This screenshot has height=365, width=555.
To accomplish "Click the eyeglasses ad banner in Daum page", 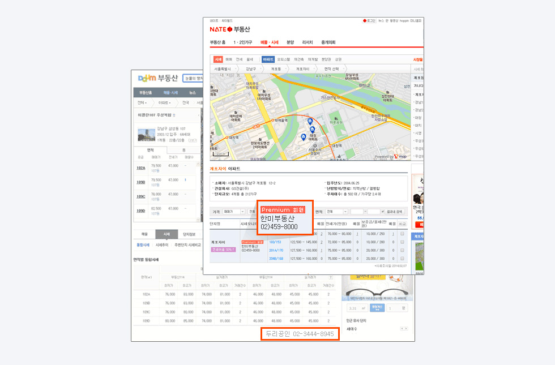I will [x=378, y=288].
